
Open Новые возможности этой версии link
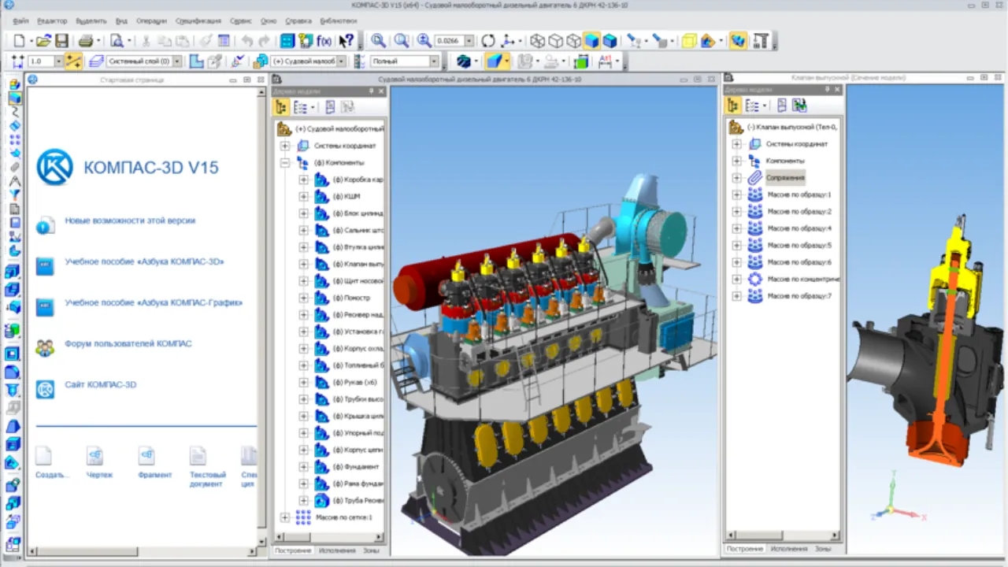click(x=130, y=221)
